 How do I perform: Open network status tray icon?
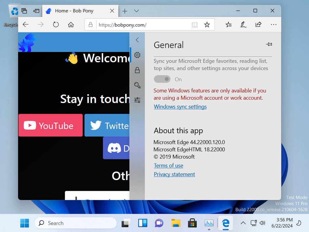(253, 223)
